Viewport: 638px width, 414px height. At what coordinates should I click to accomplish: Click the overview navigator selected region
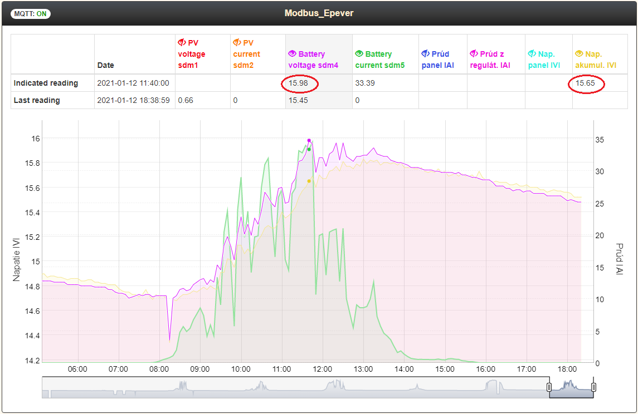[571, 387]
